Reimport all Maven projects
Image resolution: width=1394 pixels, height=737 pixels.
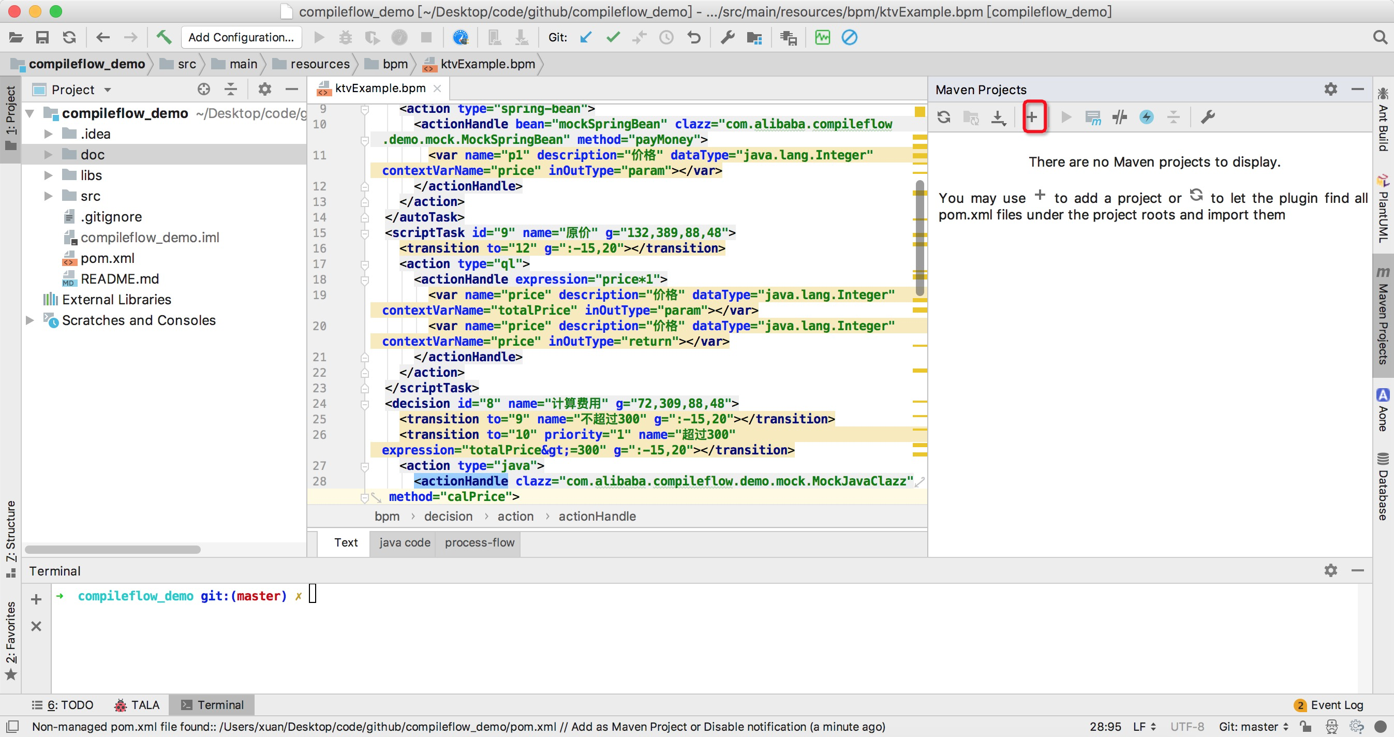pos(944,117)
